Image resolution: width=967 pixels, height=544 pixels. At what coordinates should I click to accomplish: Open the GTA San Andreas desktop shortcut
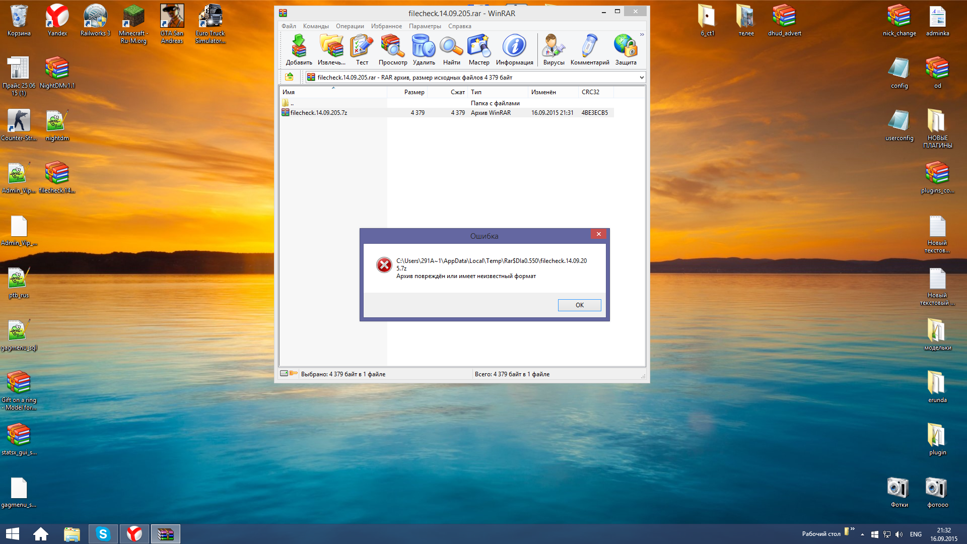pos(172,24)
